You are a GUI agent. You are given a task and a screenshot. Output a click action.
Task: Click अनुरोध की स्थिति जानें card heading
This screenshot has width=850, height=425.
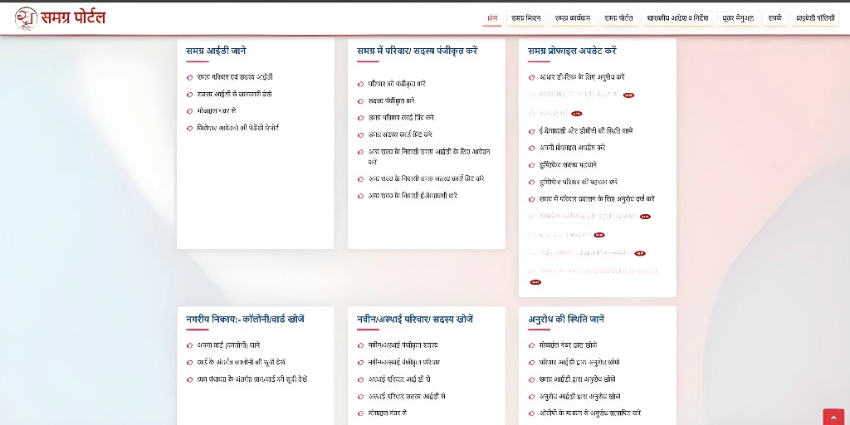[566, 320]
